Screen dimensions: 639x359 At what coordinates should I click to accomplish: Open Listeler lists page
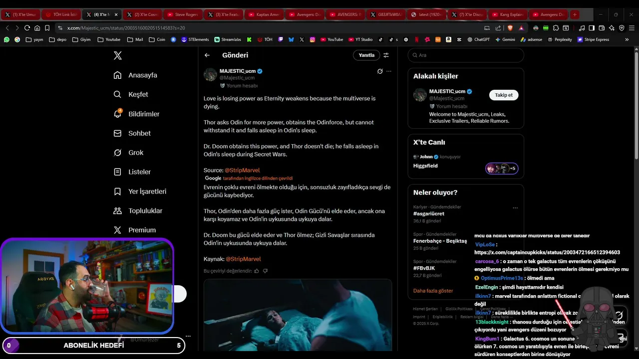(132, 172)
